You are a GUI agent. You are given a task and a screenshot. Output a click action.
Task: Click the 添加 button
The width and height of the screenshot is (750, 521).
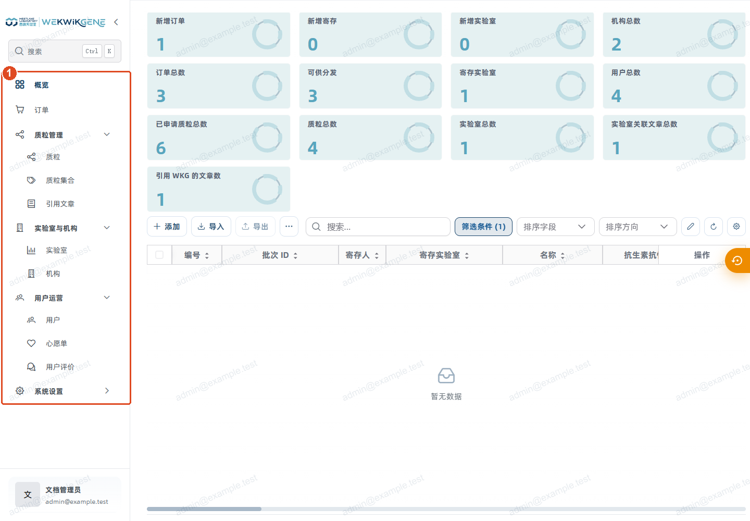[x=167, y=227]
